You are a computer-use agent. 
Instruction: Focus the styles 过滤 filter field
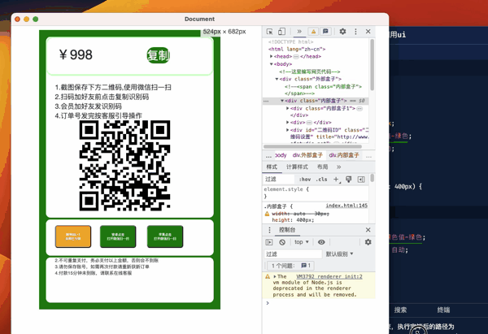tap(279, 179)
